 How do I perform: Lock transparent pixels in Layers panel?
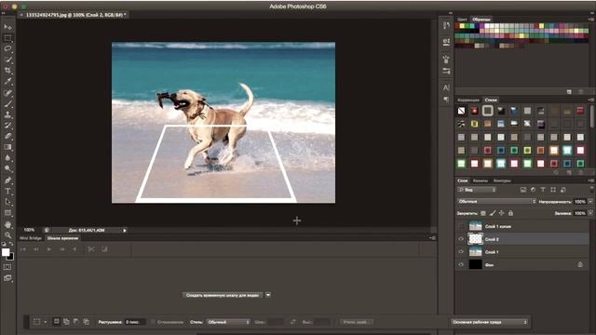coord(483,213)
